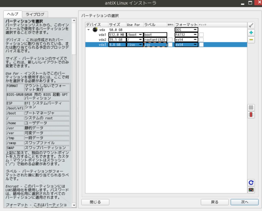Click the Use For column header
The height and width of the screenshot is (211, 262).
[x=135, y=25]
